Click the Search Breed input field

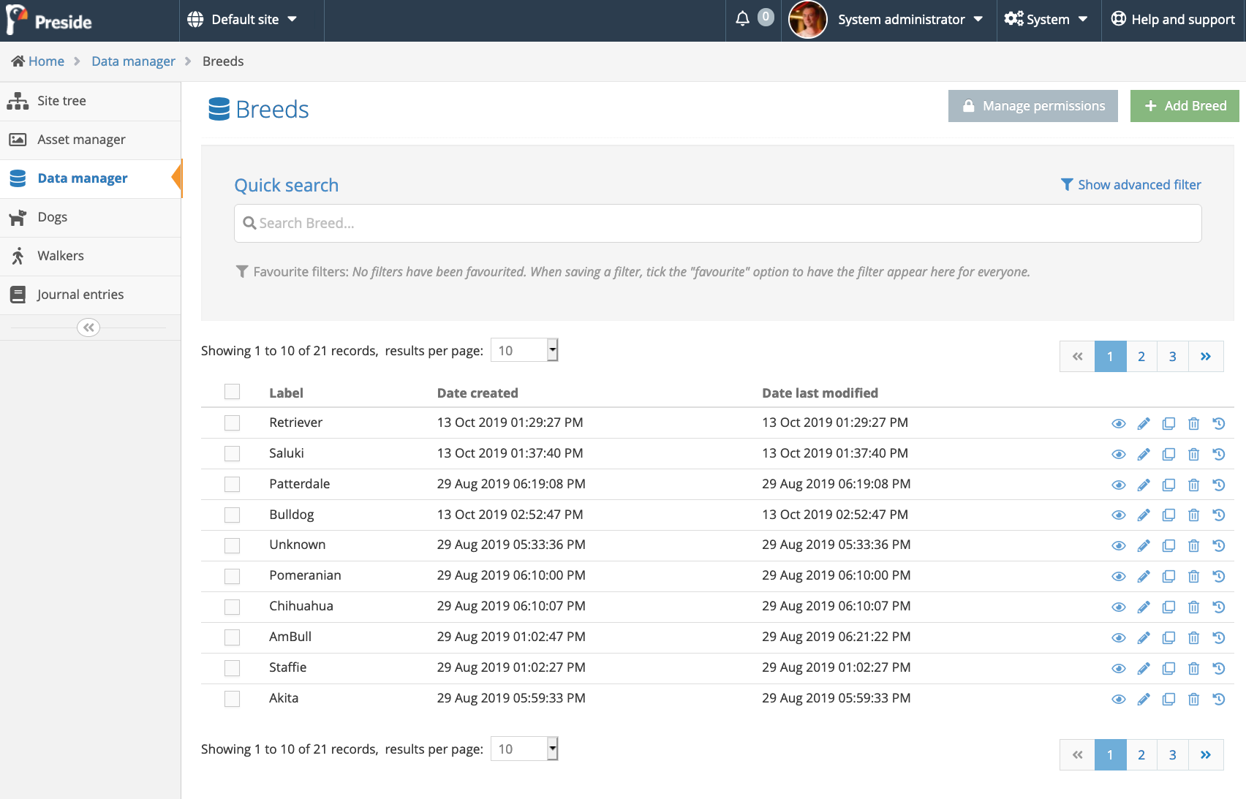[717, 224]
